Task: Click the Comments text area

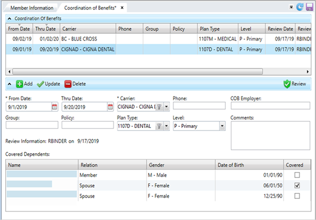Action: 270,135
